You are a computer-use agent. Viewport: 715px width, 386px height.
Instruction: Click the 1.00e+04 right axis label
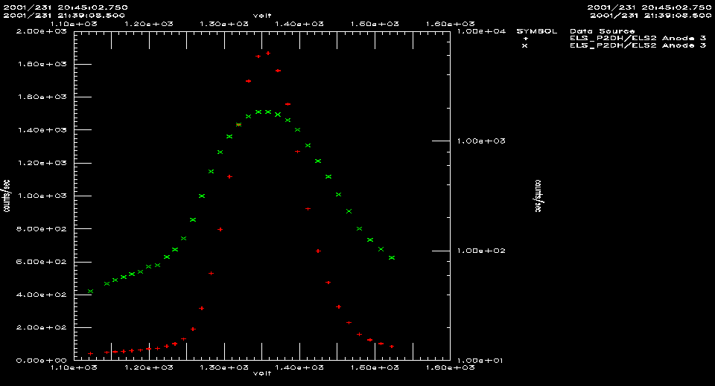coord(481,31)
